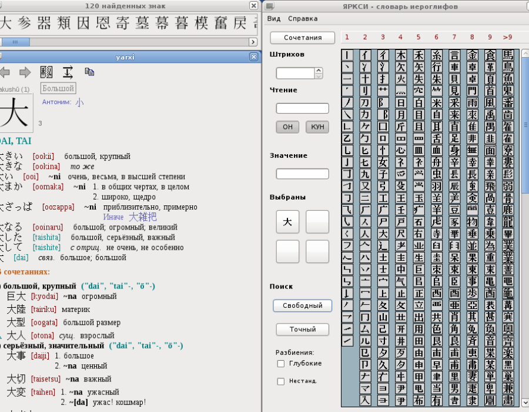Click the split-kanji icon in yarxi toolbar

(x=46, y=72)
